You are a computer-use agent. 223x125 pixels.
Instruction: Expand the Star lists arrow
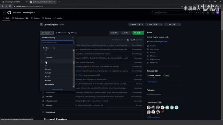pyautogui.click(x=179, y=24)
